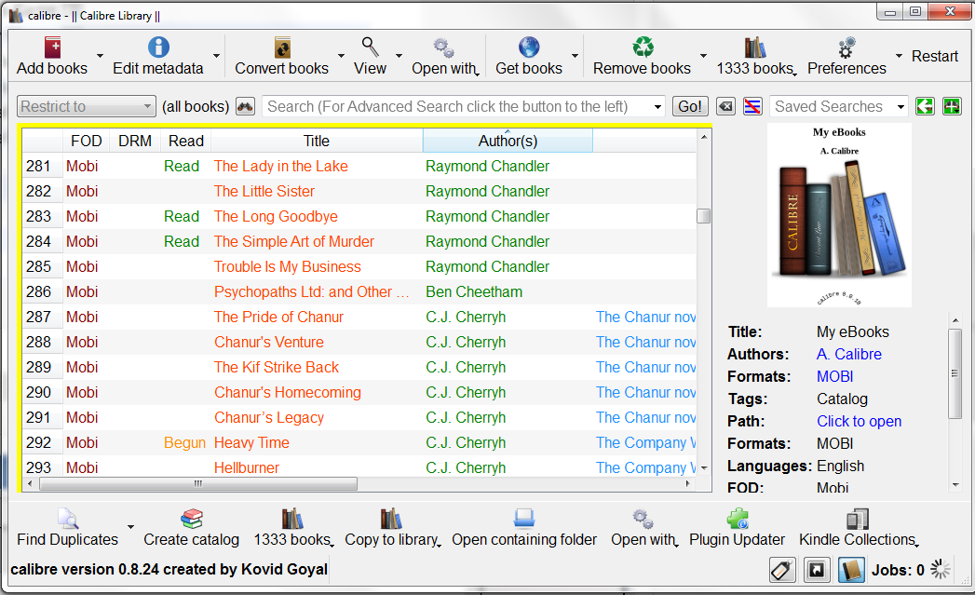Save current search with plus icon

tap(952, 106)
